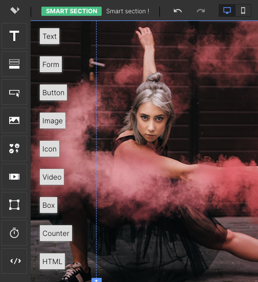Screen dimensions: 258x282
Task: Click the HTML tooltip label
Action: [52, 261]
